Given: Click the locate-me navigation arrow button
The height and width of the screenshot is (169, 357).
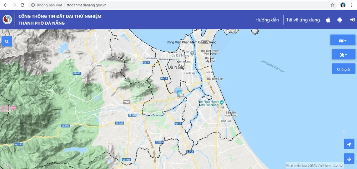Looking at the screenshot, I should pos(349,144).
